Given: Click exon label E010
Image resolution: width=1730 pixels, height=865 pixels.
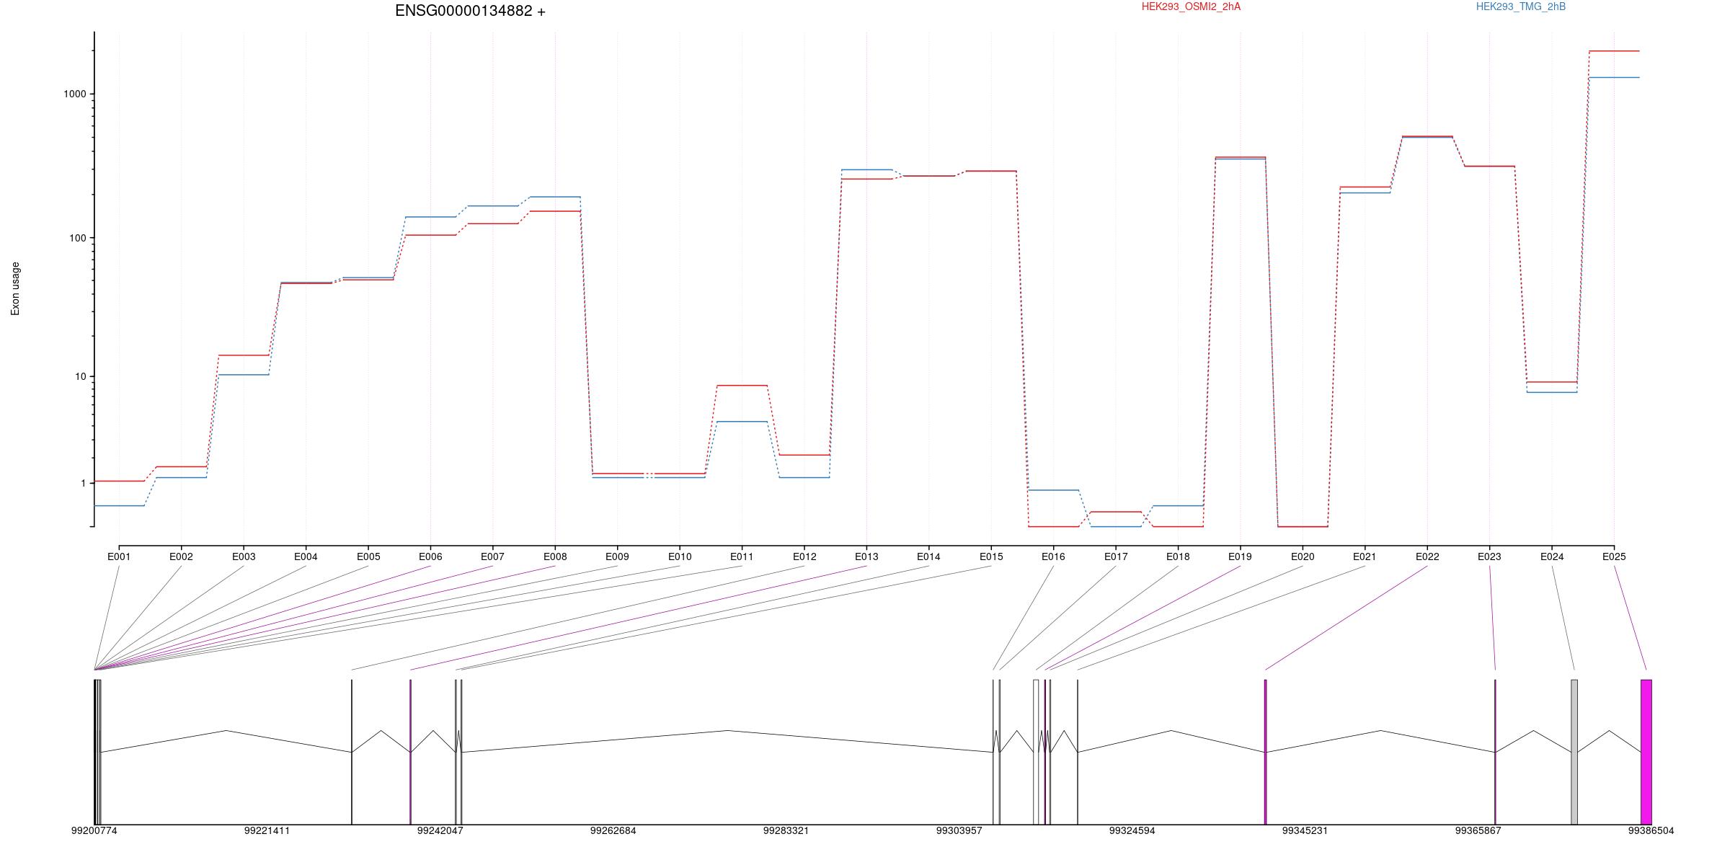Looking at the screenshot, I should tap(680, 556).
